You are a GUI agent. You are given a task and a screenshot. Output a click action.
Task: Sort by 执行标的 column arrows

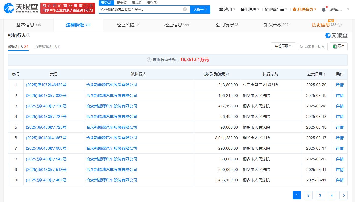point(228,74)
